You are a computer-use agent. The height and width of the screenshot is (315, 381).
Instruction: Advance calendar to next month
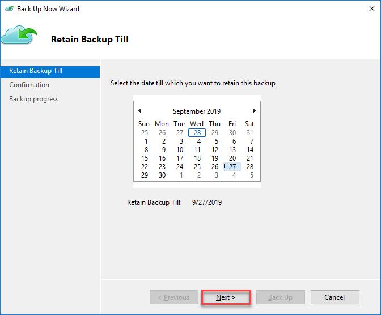(x=255, y=111)
